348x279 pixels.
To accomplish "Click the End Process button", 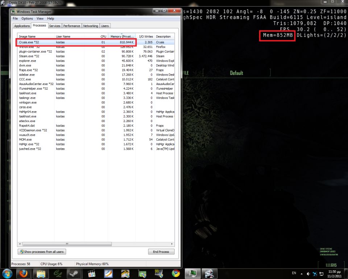I will (x=161, y=252).
